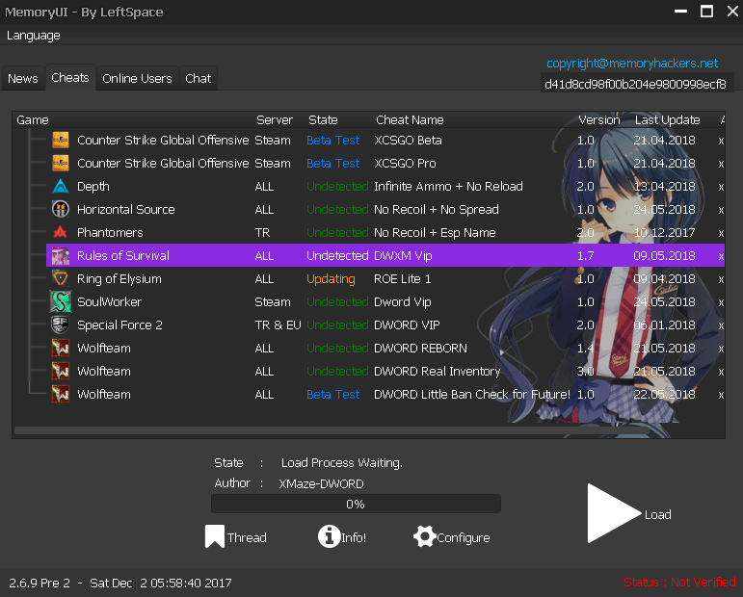Switch to the News tab
Screen dimensions: 743x597
pos(23,78)
